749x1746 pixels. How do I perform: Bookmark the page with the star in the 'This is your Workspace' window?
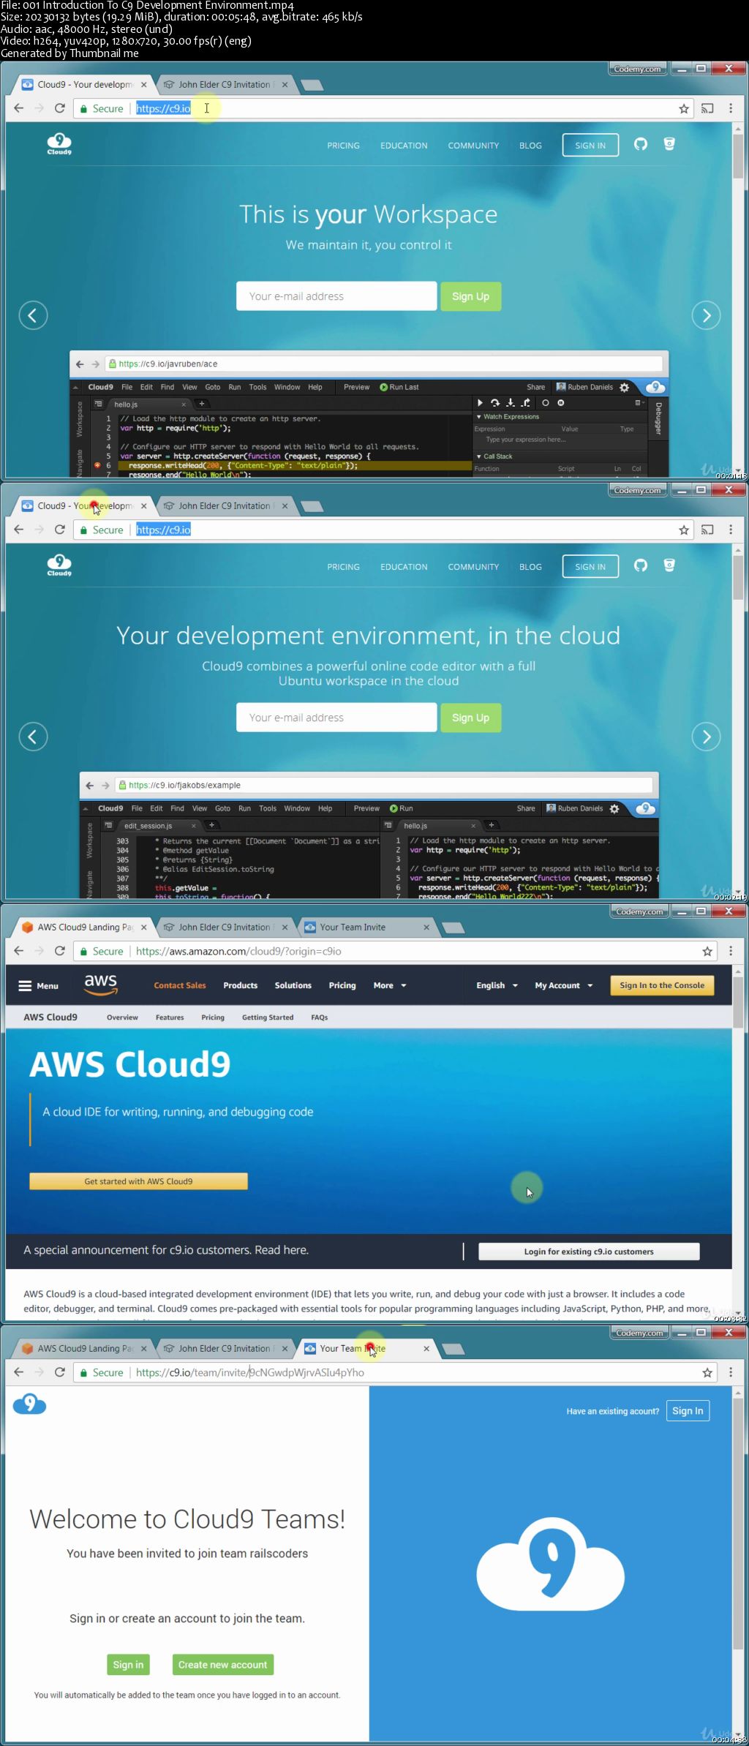[684, 108]
